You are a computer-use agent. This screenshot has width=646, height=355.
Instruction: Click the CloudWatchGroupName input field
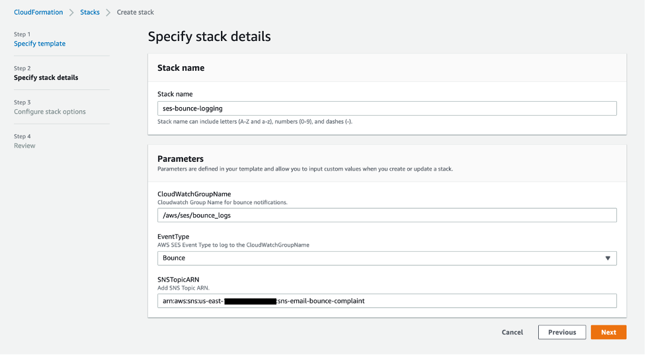[386, 216]
